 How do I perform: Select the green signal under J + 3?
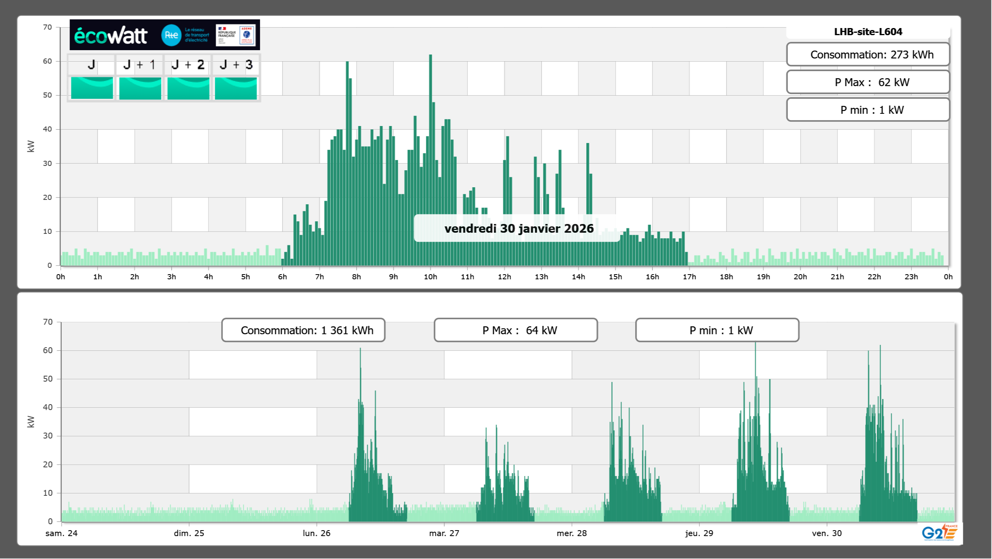coord(236,88)
